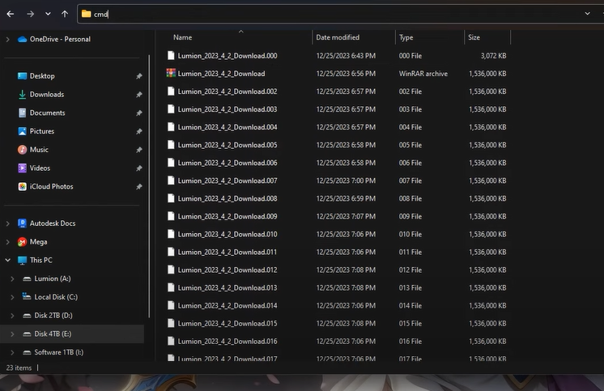Click the Up directory arrow

pyautogui.click(x=65, y=14)
